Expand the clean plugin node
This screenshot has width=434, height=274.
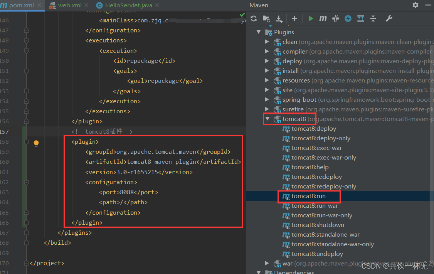[267, 42]
